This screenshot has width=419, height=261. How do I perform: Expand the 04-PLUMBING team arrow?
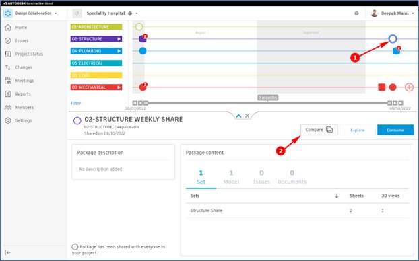tap(119, 51)
